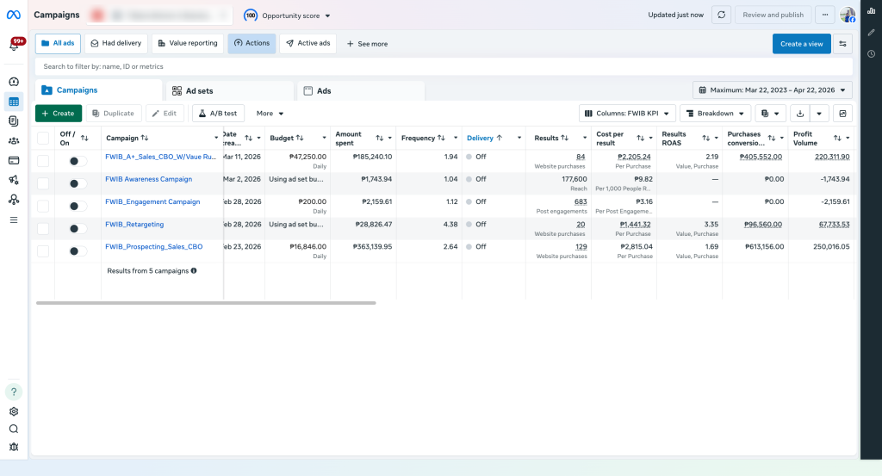The image size is (882, 476).
Task: Select the Campaigns table icon in sidebar
Action: click(14, 102)
